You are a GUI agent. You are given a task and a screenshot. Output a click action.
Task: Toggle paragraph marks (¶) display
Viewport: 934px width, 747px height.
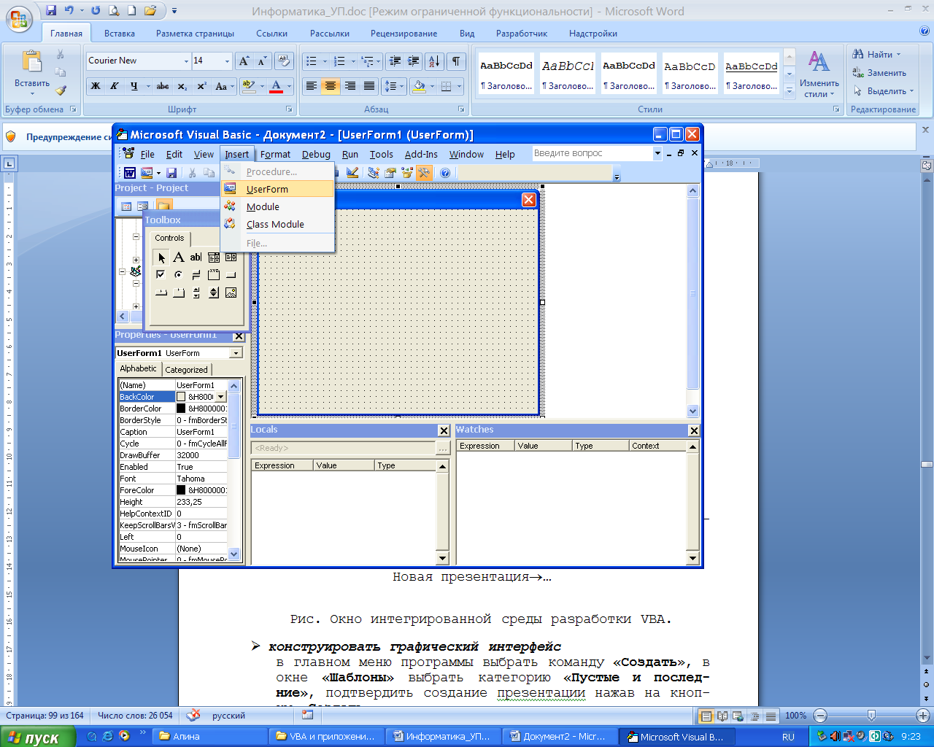(455, 61)
